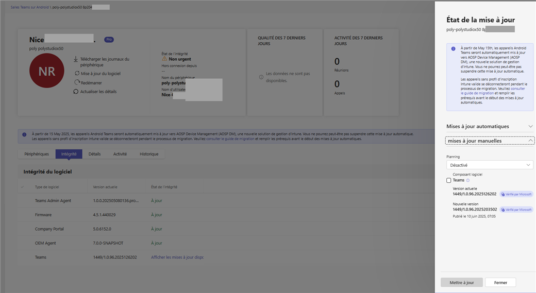Open the Détails tab
The width and height of the screenshot is (536, 293).
point(95,154)
